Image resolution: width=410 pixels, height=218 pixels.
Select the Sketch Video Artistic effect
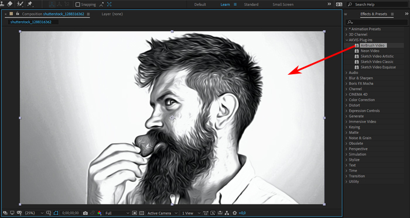377,56
